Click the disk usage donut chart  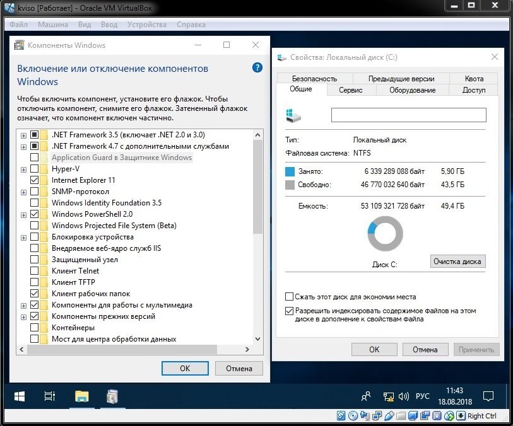[x=385, y=234]
